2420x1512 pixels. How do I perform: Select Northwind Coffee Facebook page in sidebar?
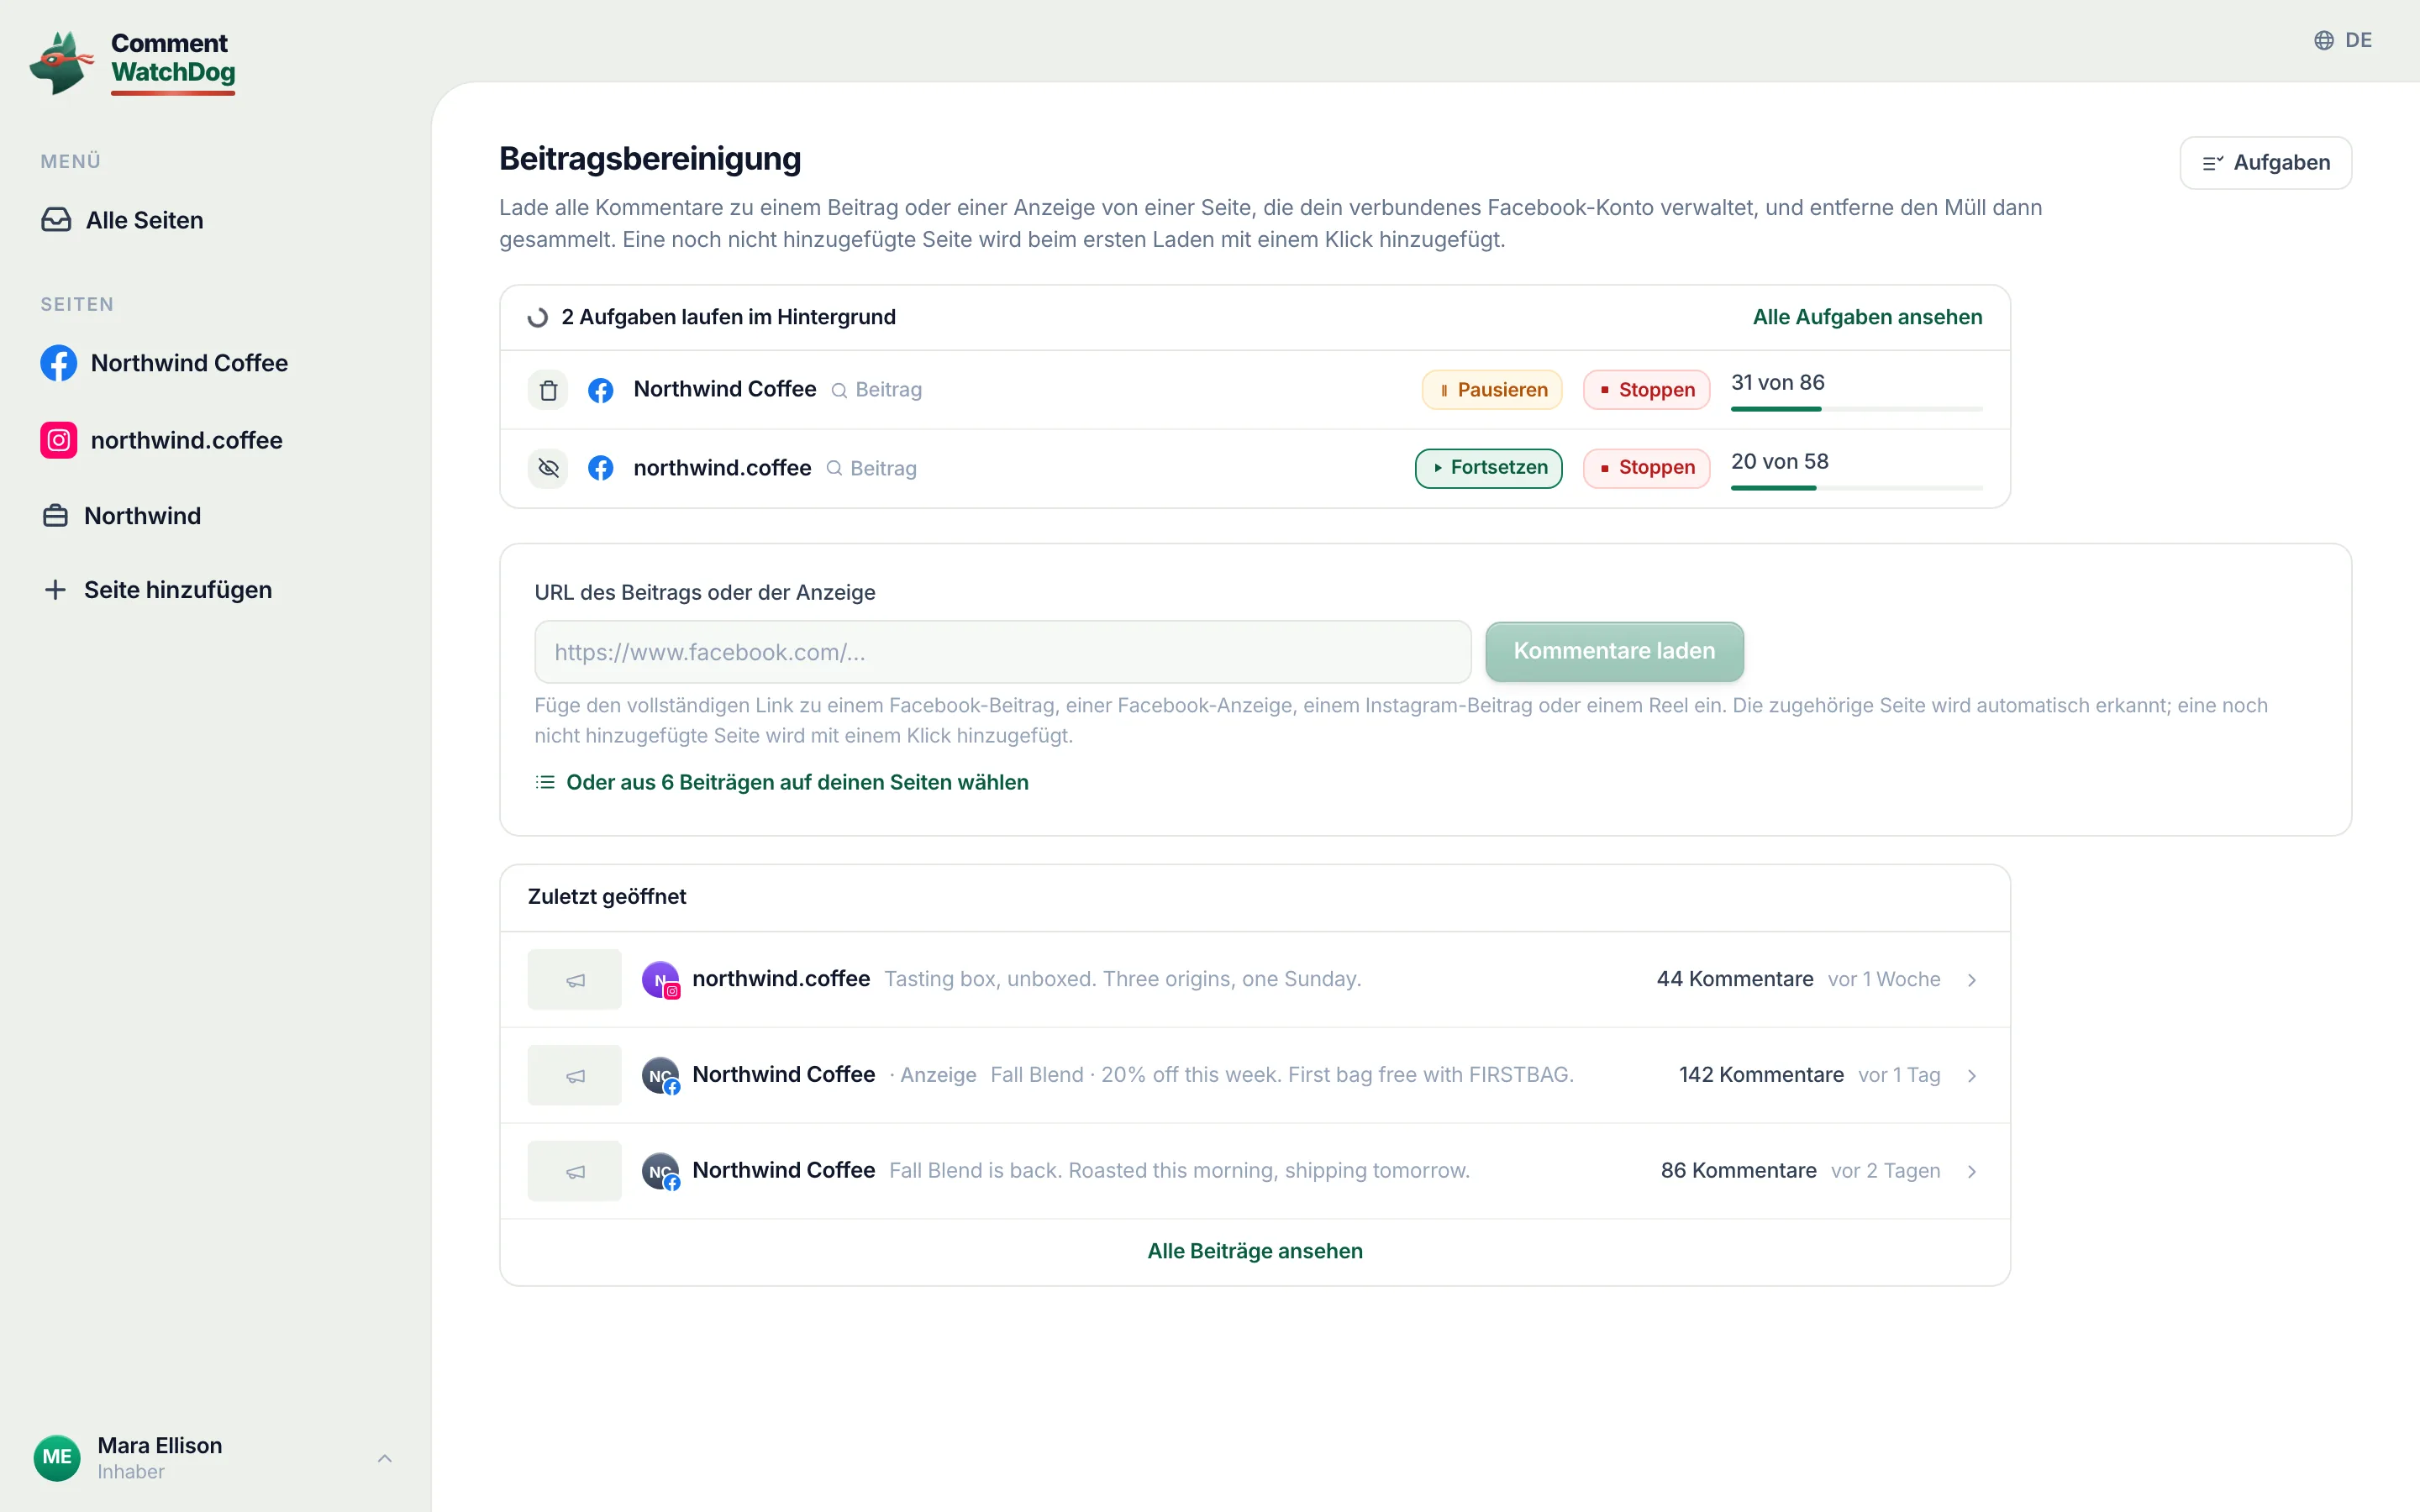pyautogui.click(x=164, y=363)
